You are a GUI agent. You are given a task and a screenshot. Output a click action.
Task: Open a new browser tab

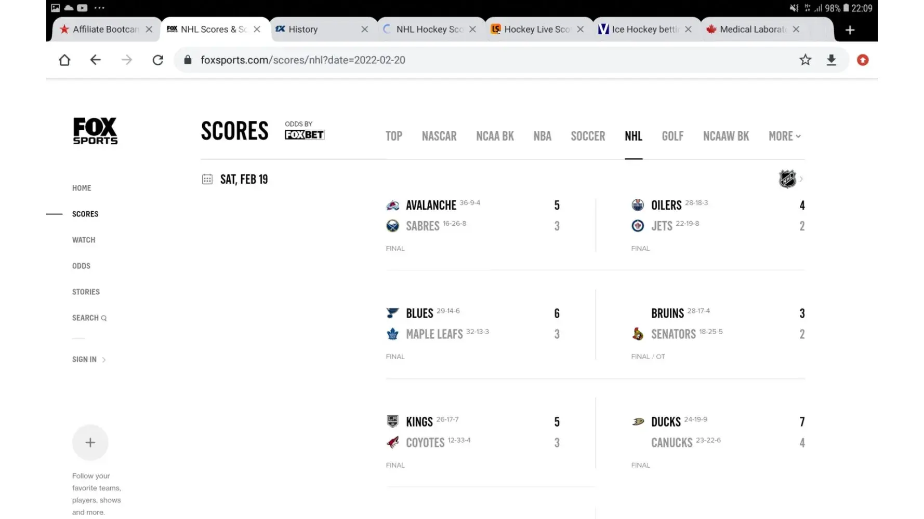850,30
